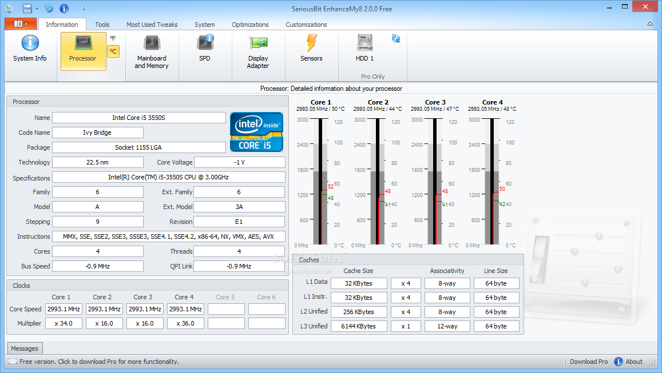Open the Most Used Tweaks tab

tap(152, 25)
